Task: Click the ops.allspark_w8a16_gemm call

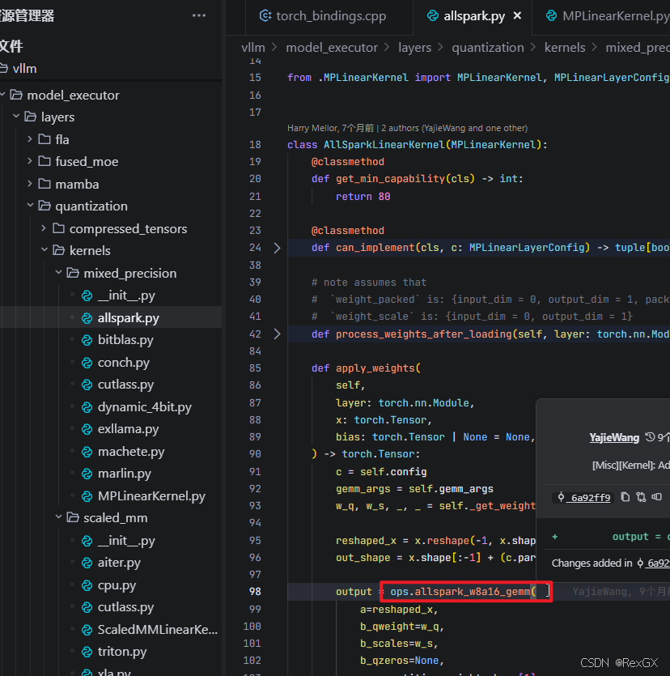Action: click(463, 592)
